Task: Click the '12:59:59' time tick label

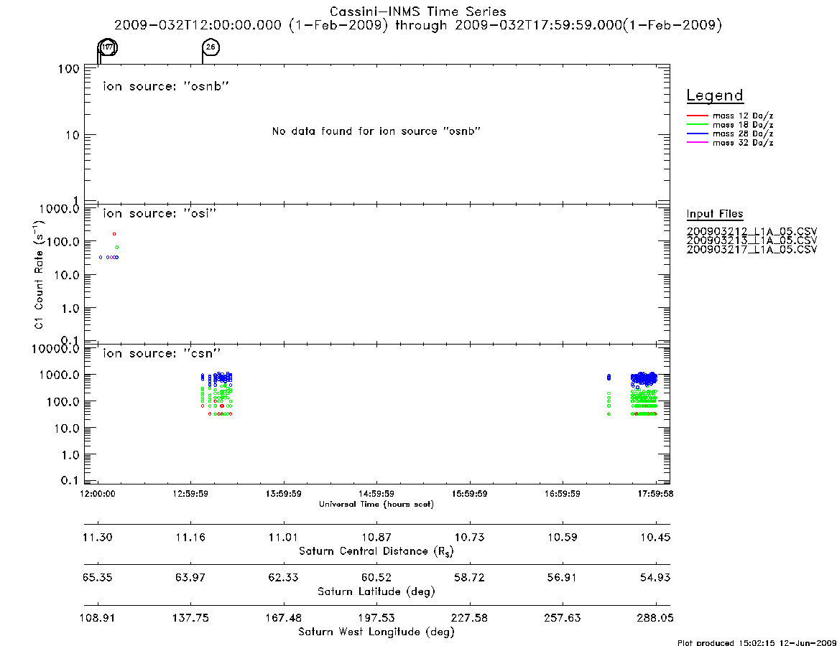Action: click(190, 494)
